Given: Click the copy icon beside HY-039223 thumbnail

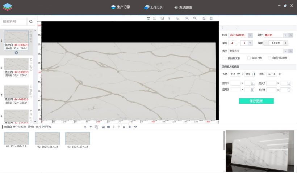Looking at the screenshot, I should tap(31, 32).
